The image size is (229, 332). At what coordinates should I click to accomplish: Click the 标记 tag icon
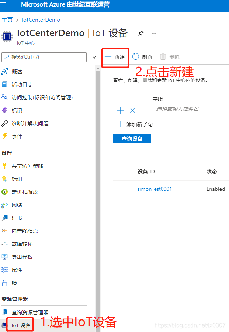coord(4,111)
